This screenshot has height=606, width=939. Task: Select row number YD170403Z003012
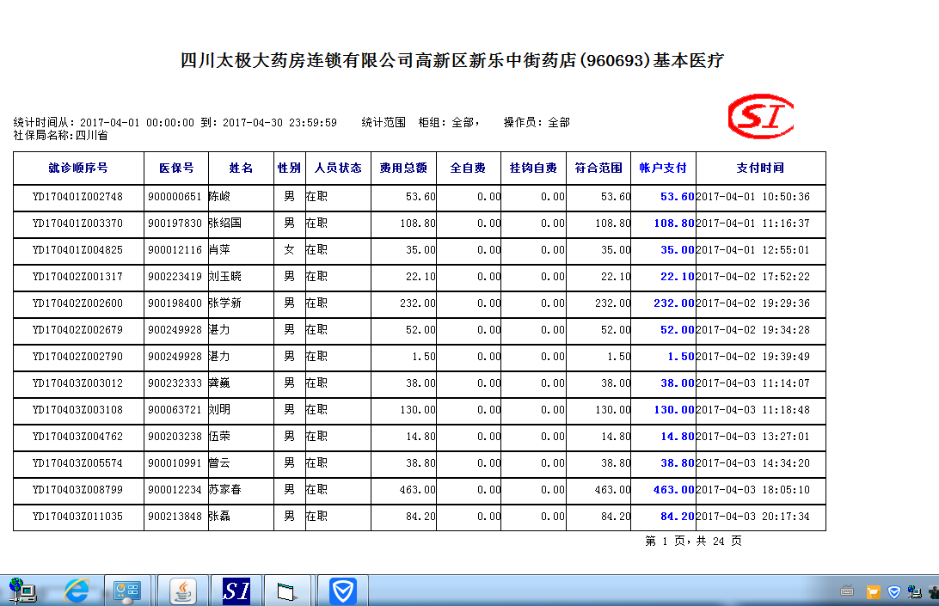[78, 383]
